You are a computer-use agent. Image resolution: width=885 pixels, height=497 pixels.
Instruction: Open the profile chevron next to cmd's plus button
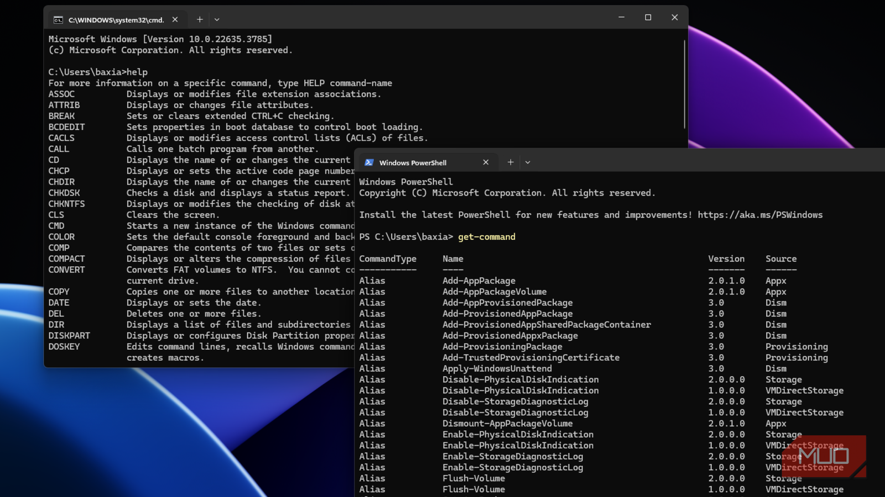(217, 19)
